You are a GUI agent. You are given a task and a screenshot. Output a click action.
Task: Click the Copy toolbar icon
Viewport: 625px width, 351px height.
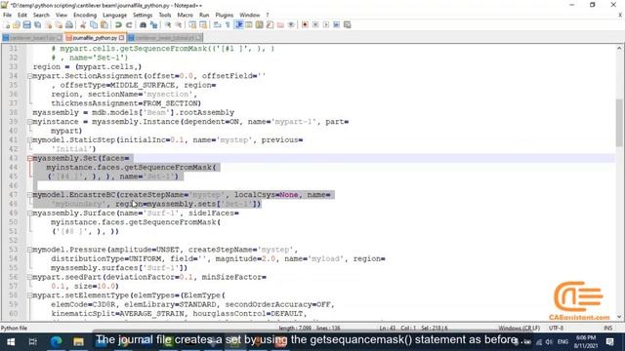(94, 25)
